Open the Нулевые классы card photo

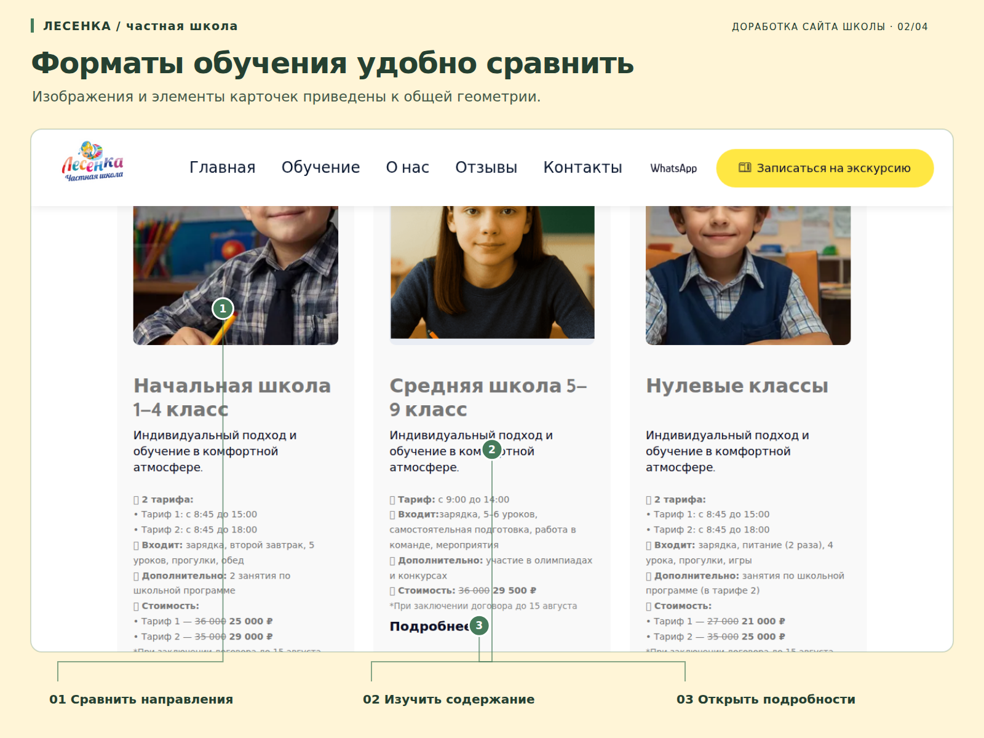(x=748, y=275)
